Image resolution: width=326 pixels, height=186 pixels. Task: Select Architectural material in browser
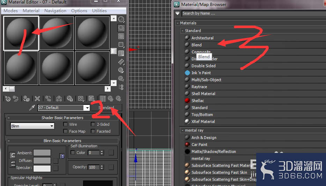[x=202, y=38]
